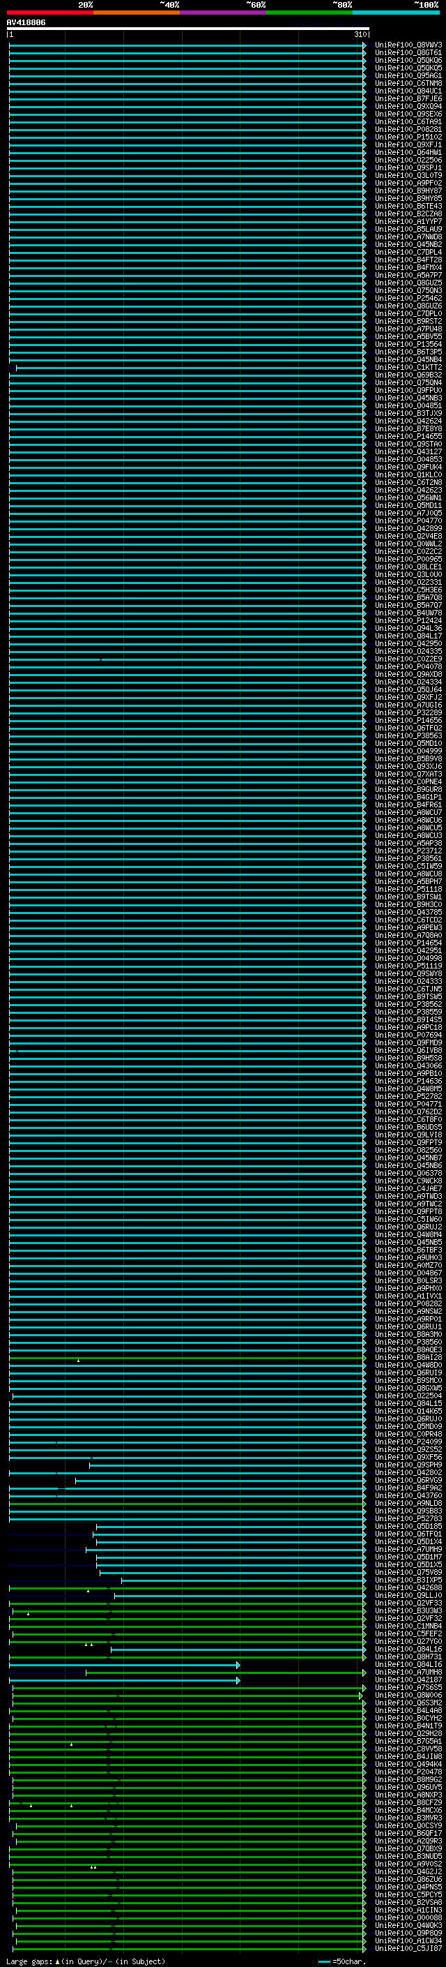Pick UniRef100_B9HY85 from the hit list
The height and width of the screenshot is (1967, 446).
point(408,199)
